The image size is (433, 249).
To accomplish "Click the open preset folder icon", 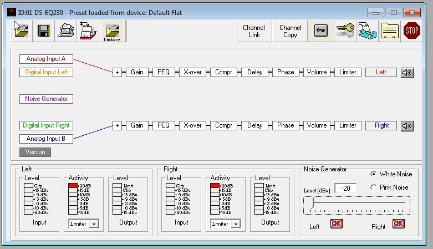I will tap(21, 31).
